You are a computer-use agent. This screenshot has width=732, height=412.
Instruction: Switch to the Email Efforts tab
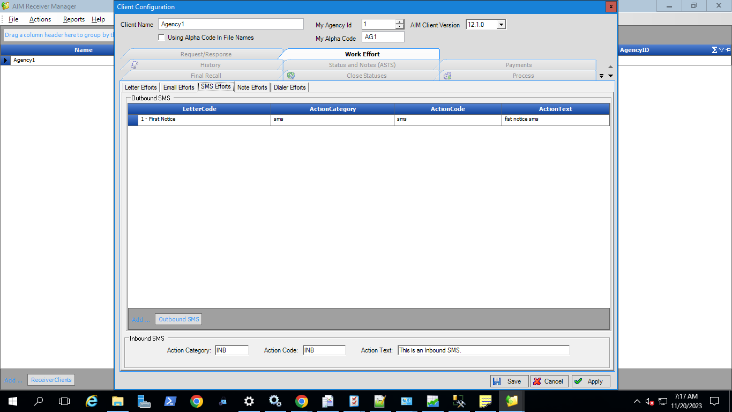(178, 87)
